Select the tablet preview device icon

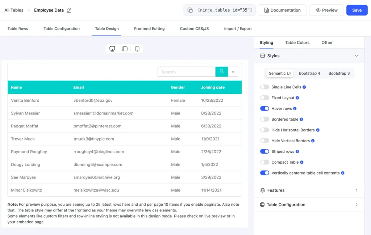pyautogui.click(x=125, y=49)
